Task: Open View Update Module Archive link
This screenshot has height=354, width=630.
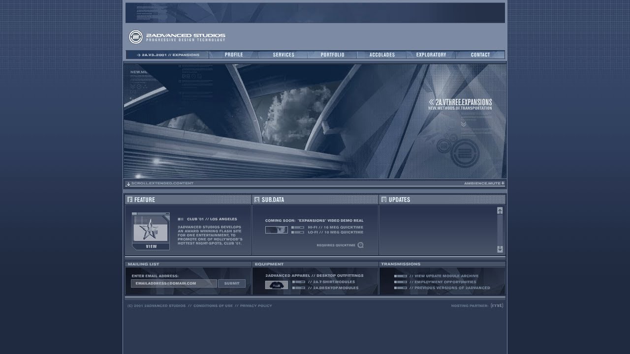Action: (x=444, y=276)
